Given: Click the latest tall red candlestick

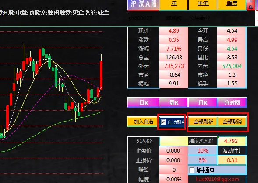Looking at the screenshot, I should click(x=101, y=75).
